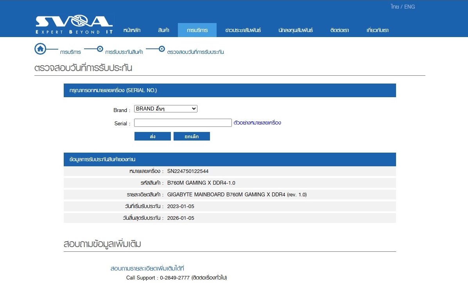Click the การบริการ breadcrumb link
Image resolution: width=468 pixels, height=283 pixels.
70,52
